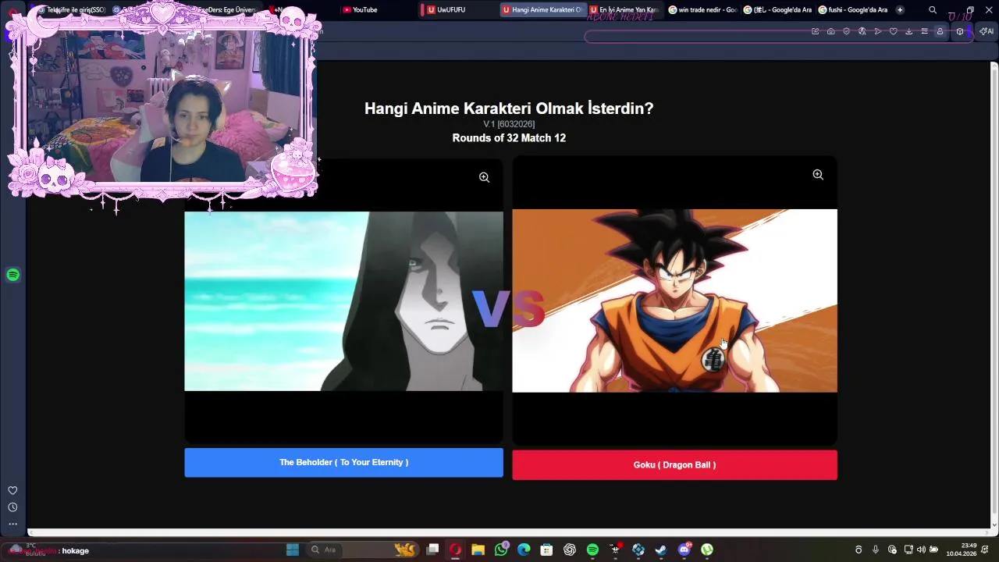Image resolution: width=999 pixels, height=562 pixels.
Task: Open a new tab with plus
Action: (x=900, y=10)
